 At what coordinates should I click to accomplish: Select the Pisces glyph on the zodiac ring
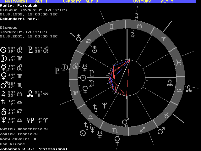tap(179, 62)
